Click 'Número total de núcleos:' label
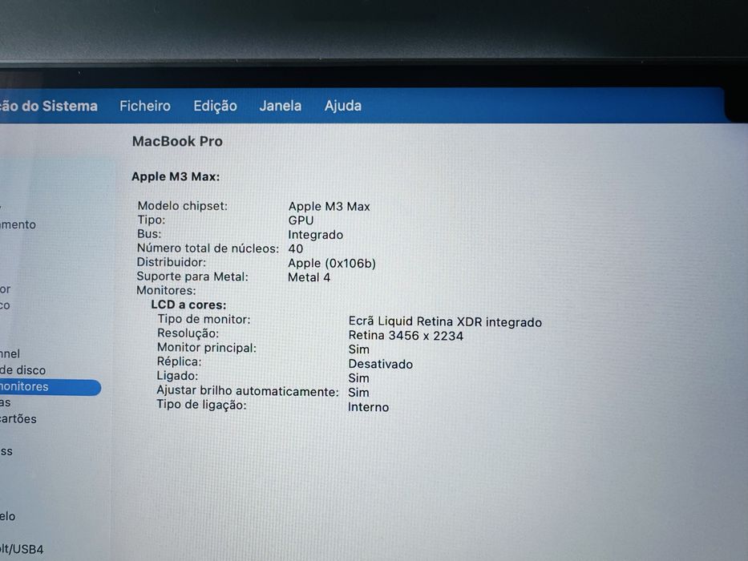This screenshot has height=561, width=748. (208, 248)
